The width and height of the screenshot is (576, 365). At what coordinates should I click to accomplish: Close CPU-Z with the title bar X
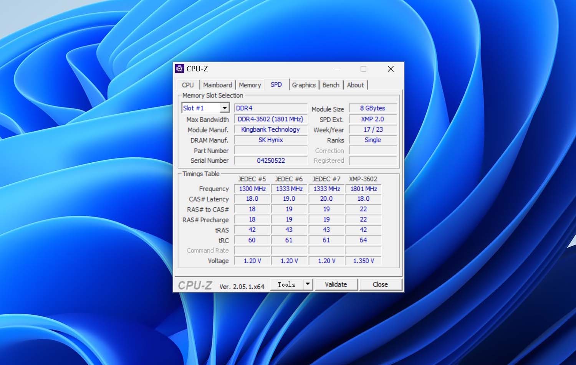pos(391,69)
